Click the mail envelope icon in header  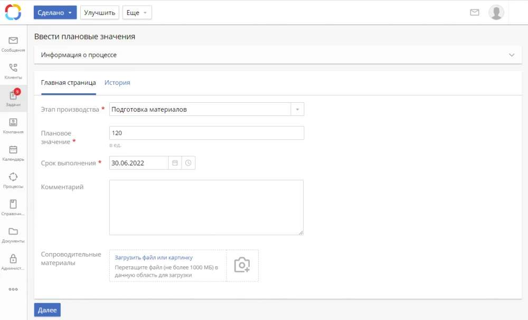[x=475, y=13]
